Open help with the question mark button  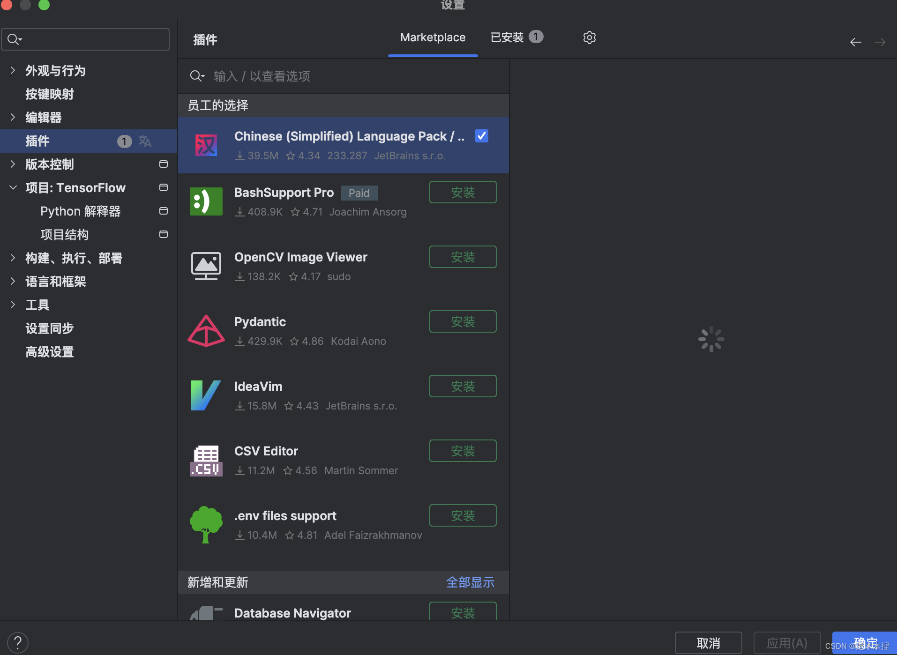point(18,642)
